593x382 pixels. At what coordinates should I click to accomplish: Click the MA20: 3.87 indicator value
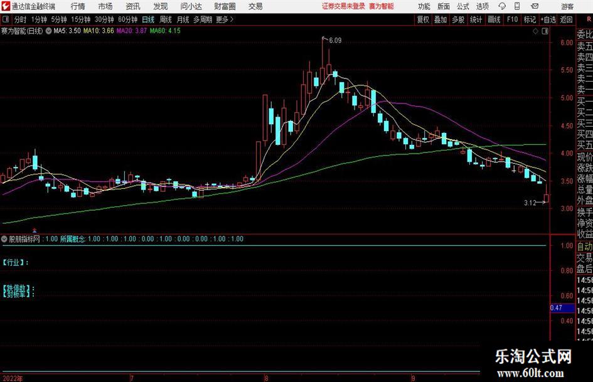tap(132, 31)
